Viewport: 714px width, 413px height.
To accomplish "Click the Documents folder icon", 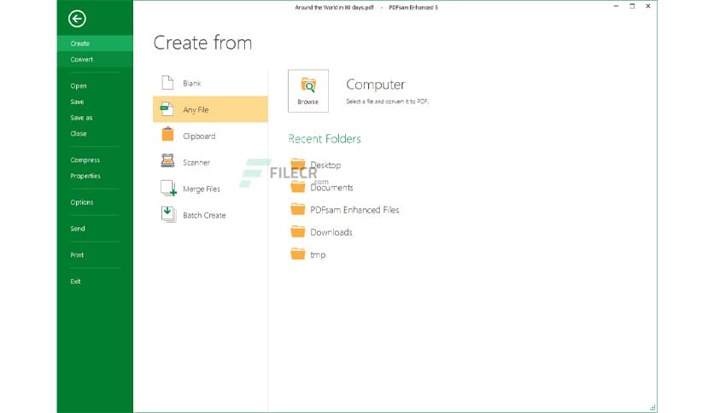I will 298,187.
